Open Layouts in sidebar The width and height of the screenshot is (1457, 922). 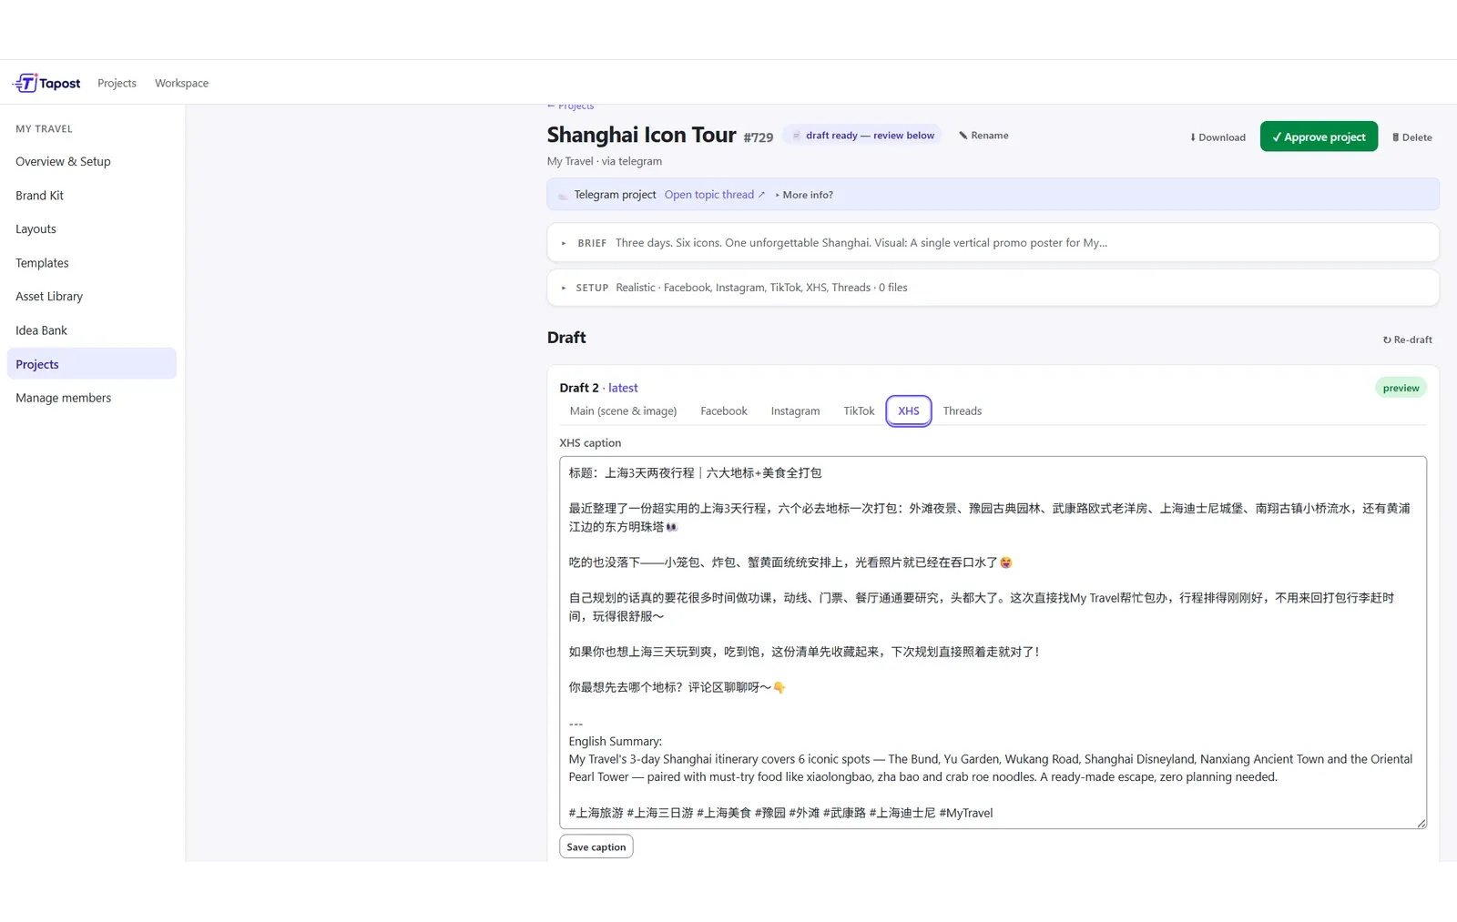91,229
